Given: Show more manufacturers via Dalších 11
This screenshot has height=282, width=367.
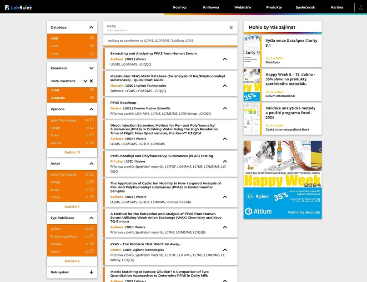Looking at the screenshot, I should tap(72, 153).
